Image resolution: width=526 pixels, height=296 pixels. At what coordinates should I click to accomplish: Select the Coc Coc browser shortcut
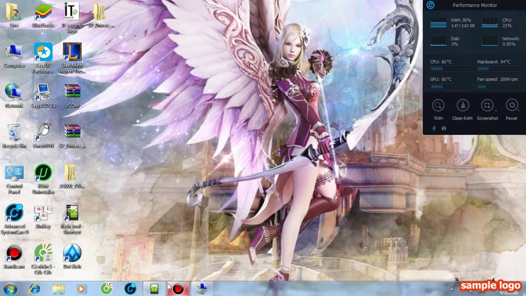point(43,259)
